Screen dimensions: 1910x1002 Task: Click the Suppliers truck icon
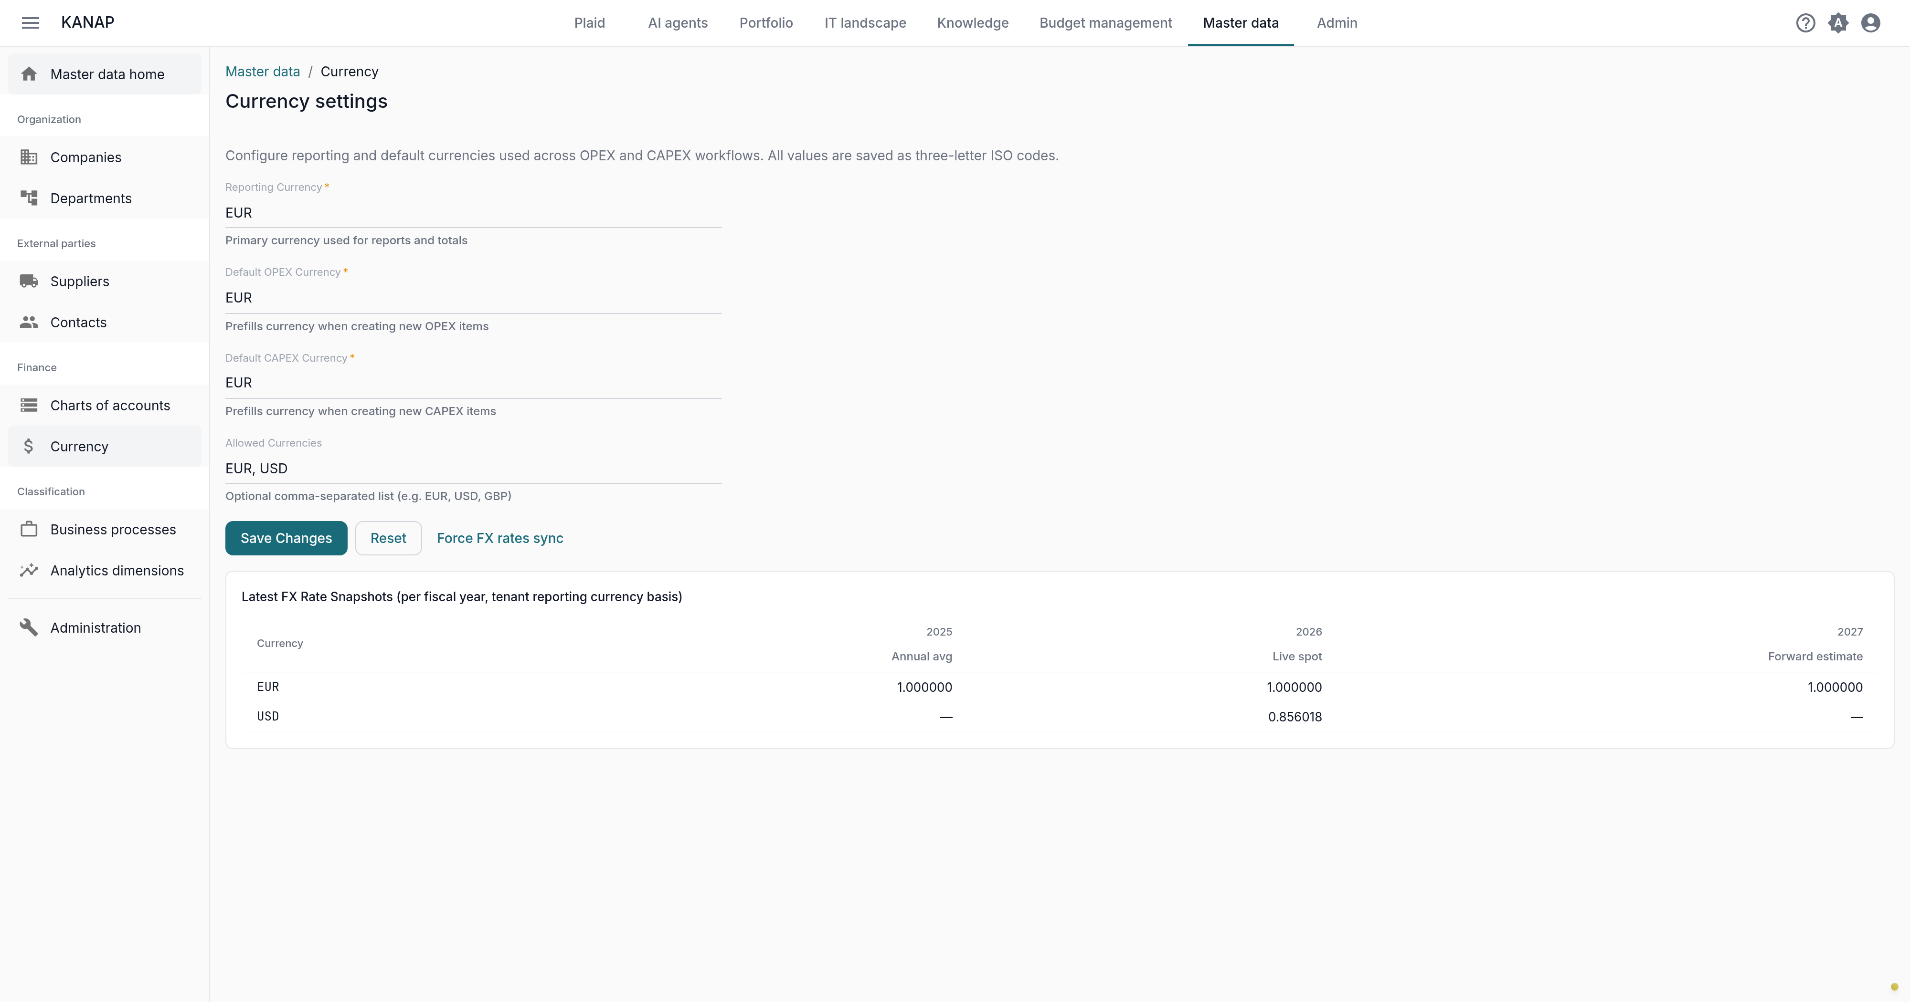[x=29, y=281]
